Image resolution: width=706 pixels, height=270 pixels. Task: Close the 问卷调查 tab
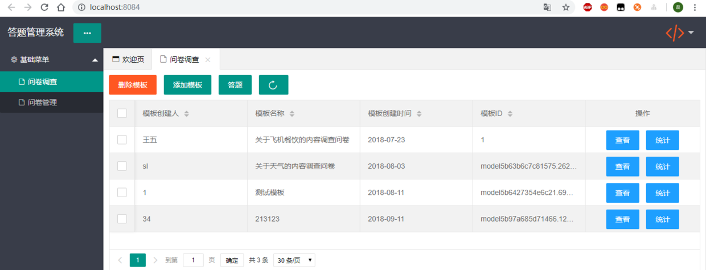(x=208, y=60)
